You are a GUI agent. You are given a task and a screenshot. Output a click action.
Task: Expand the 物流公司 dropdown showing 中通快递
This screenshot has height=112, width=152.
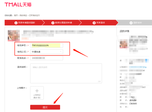46,52
